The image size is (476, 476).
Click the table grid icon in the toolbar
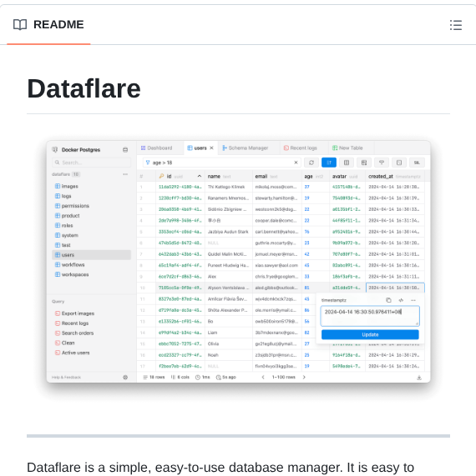(364, 163)
